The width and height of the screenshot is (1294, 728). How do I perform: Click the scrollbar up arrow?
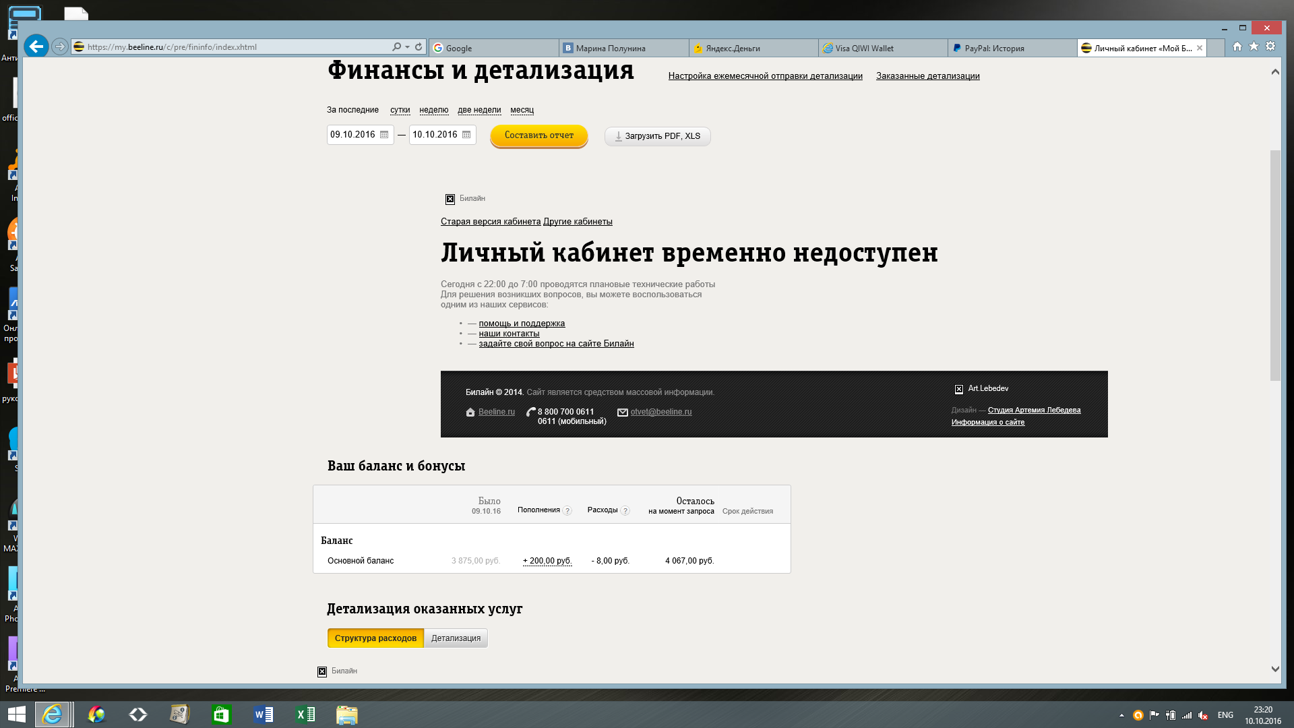coord(1274,72)
